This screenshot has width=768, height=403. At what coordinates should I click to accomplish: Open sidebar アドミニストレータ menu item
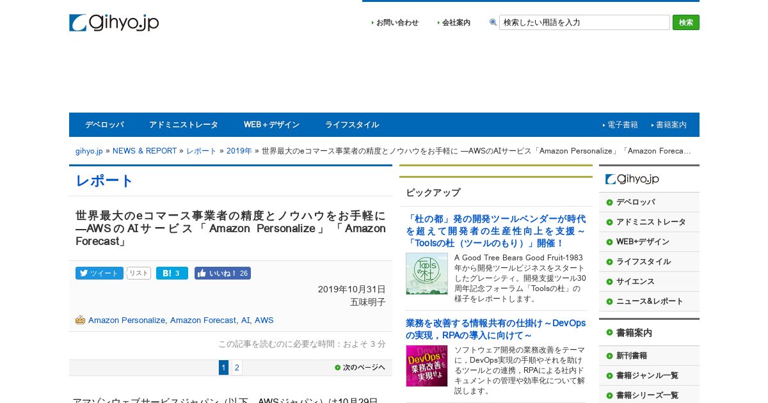[649, 222]
